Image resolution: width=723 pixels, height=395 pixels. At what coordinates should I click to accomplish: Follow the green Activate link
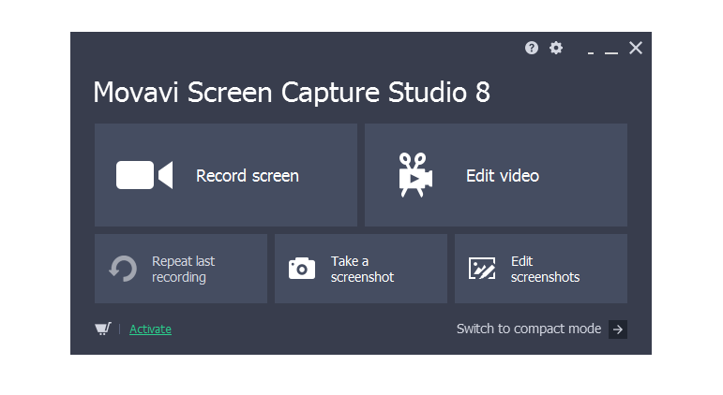point(150,329)
